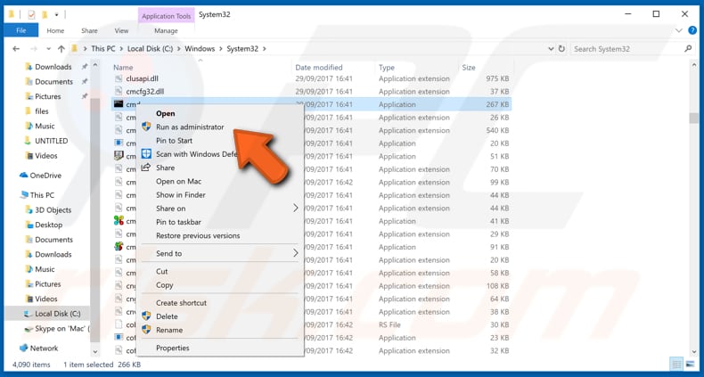Click Restore previous versions
This screenshot has width=704, height=377.
pos(198,235)
